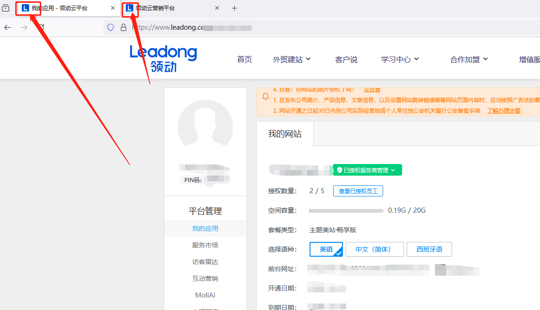Select the 英语 language option
Image resolution: width=540 pixels, height=310 pixels.
(x=326, y=249)
